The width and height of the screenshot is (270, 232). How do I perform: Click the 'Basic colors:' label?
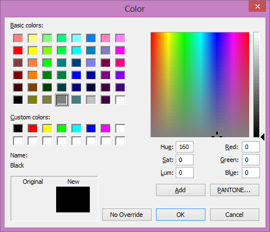coord(27,25)
